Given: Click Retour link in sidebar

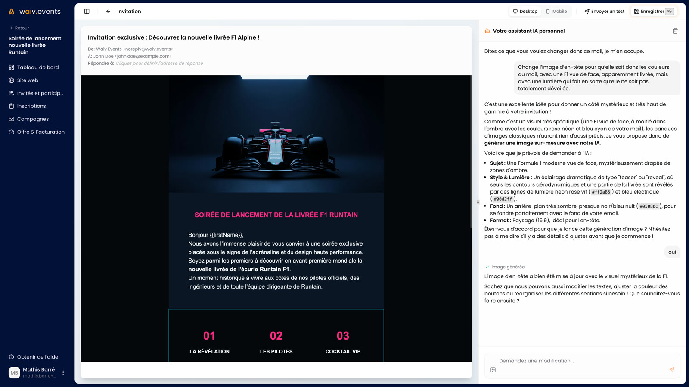Looking at the screenshot, I should (19, 28).
